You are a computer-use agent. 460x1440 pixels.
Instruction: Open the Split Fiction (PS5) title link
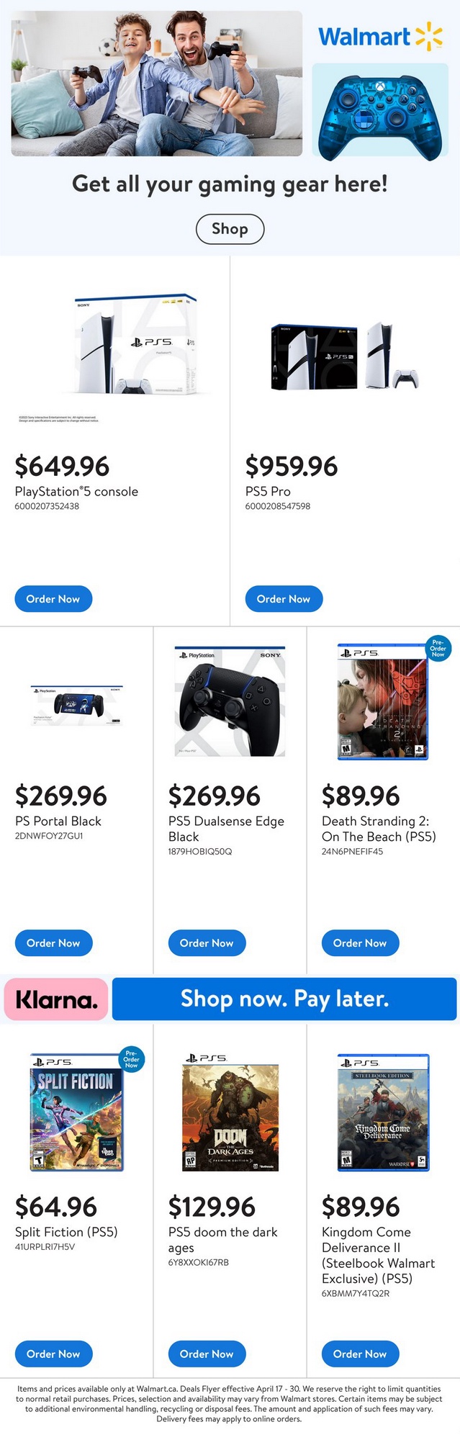pyautogui.click(x=66, y=1232)
